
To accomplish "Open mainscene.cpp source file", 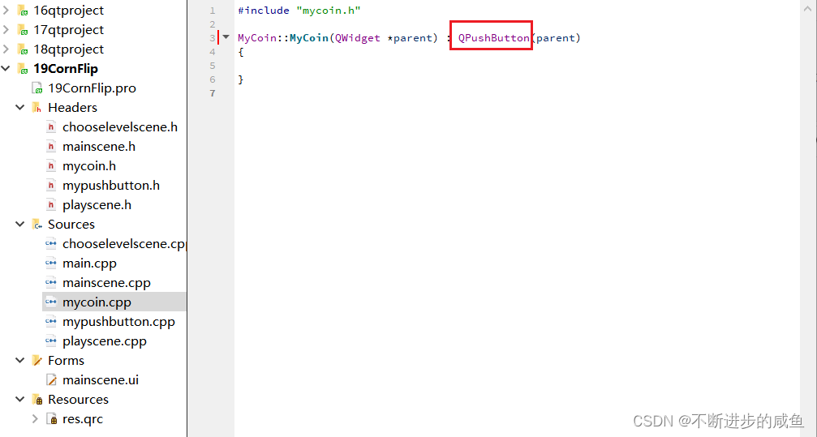I will pos(106,283).
